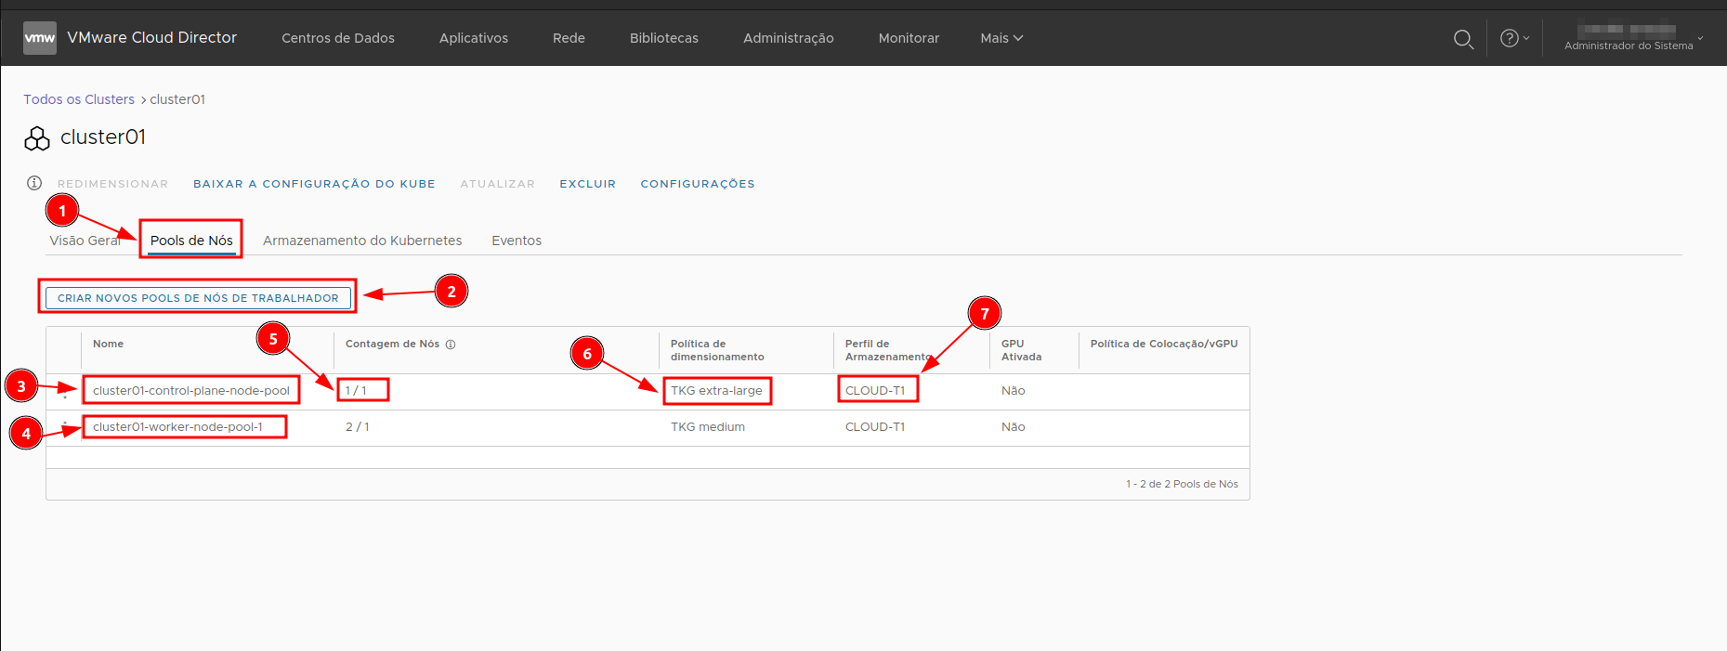Click the info icon beside Redimensionar
The image size is (1727, 651).
34,183
